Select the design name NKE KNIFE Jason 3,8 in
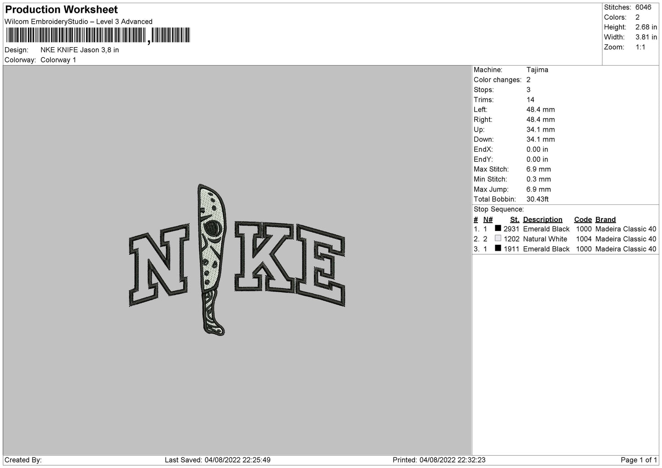 [x=80, y=50]
